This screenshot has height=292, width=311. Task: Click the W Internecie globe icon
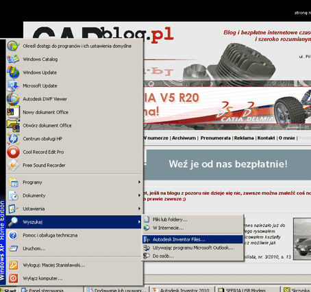point(147,228)
